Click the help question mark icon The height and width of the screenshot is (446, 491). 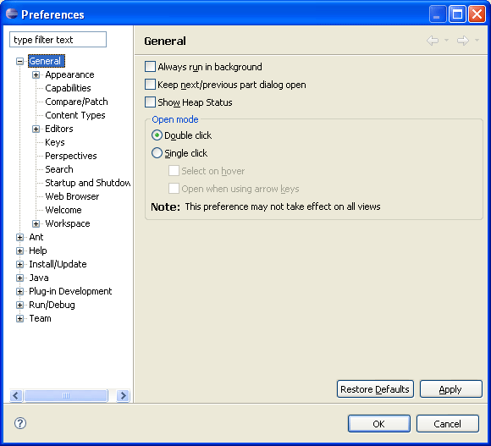(x=20, y=423)
